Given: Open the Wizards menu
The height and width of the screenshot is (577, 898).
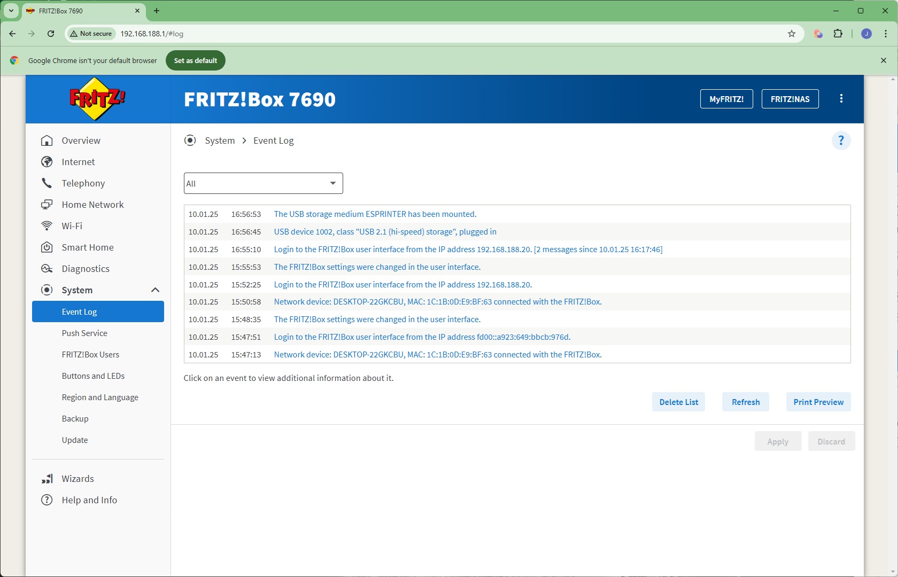Looking at the screenshot, I should pos(78,479).
